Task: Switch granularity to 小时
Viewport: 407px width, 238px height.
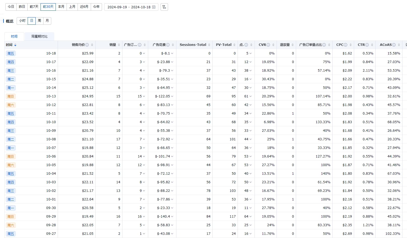Action: click(22, 21)
